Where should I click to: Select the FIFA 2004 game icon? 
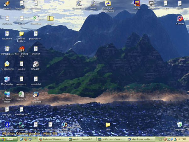(36, 64)
